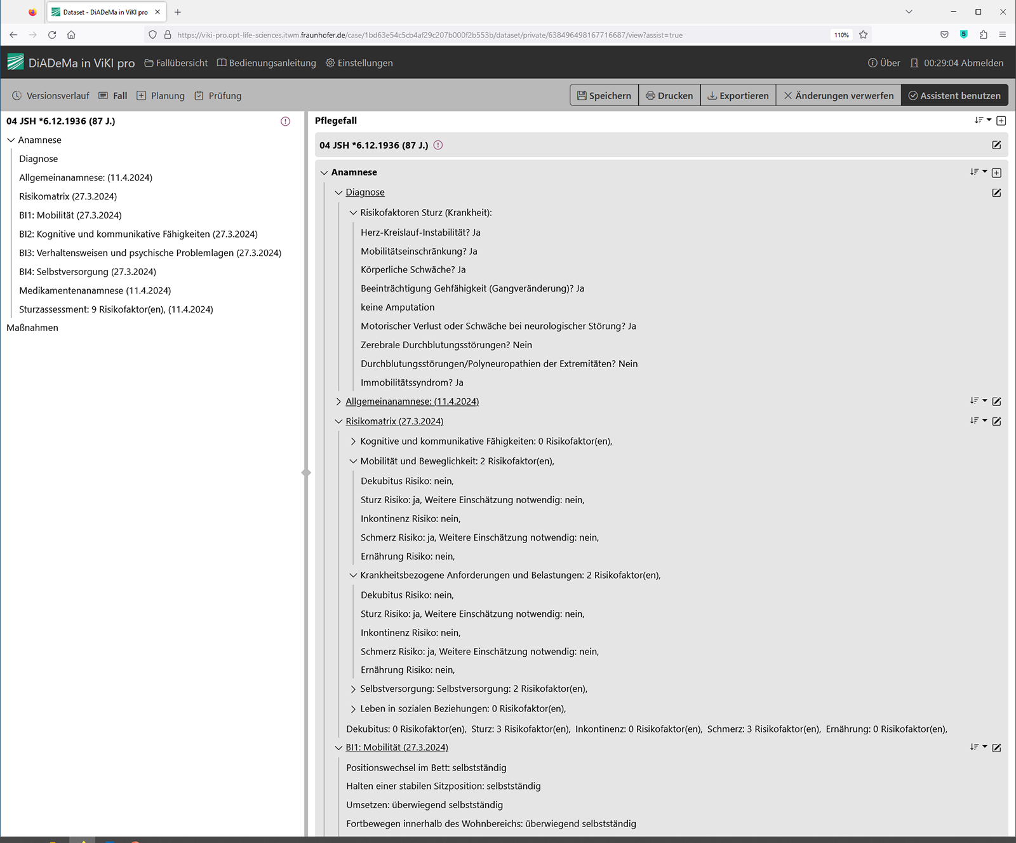The image size is (1016, 843).
Task: Bookmark page with the star icon
Action: [863, 35]
